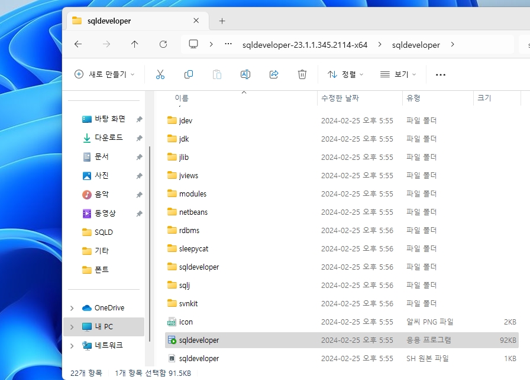
Task: Open the toolbar See more ellipsis
Action: point(441,74)
